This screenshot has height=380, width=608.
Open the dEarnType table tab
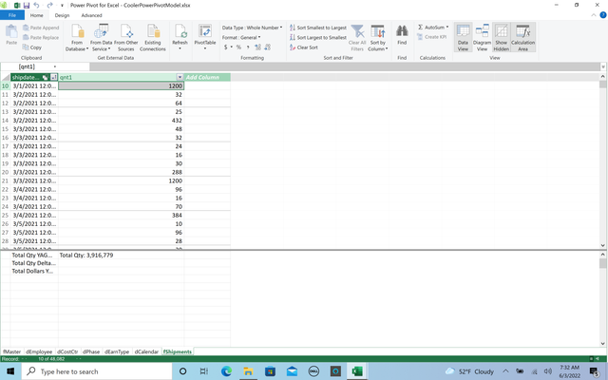coord(117,351)
